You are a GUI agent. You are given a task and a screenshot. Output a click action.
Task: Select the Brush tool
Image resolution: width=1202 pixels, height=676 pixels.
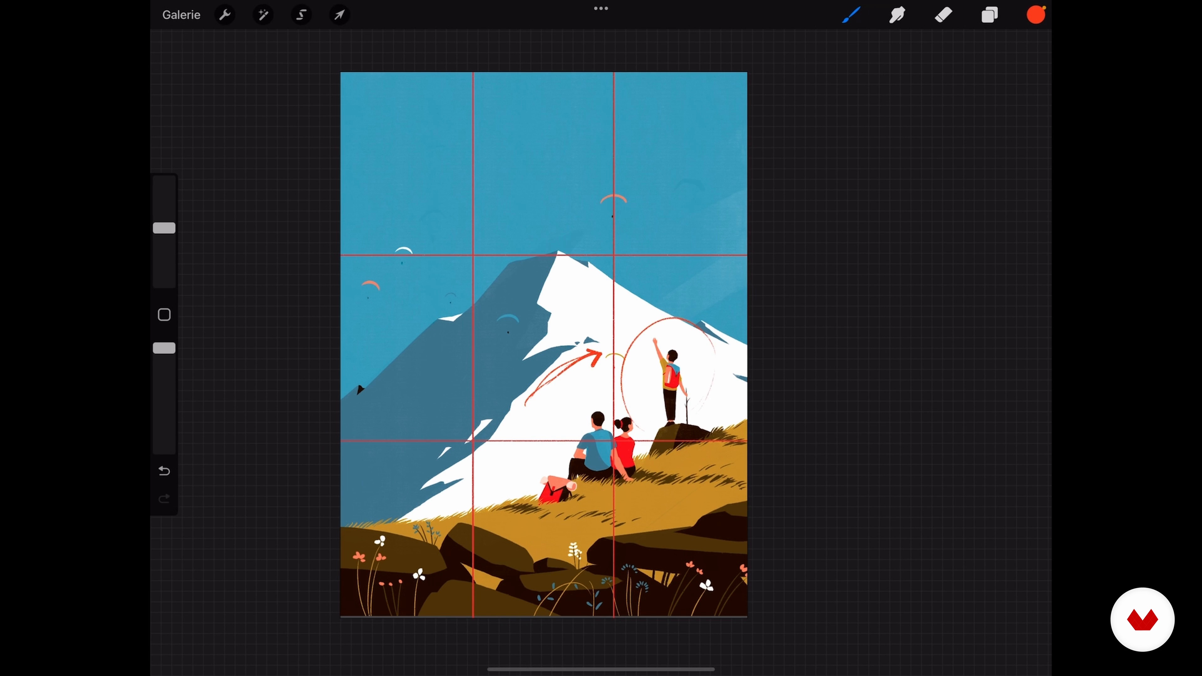point(851,15)
